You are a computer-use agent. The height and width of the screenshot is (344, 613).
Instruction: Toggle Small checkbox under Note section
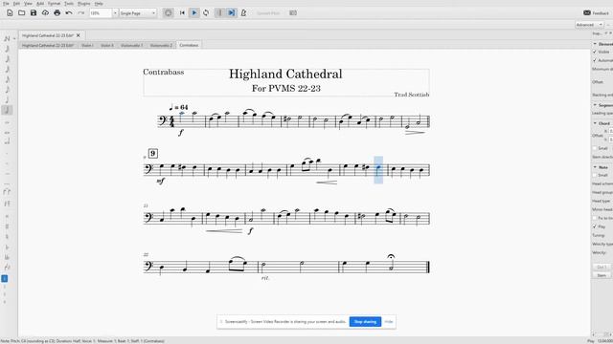pyautogui.click(x=595, y=175)
